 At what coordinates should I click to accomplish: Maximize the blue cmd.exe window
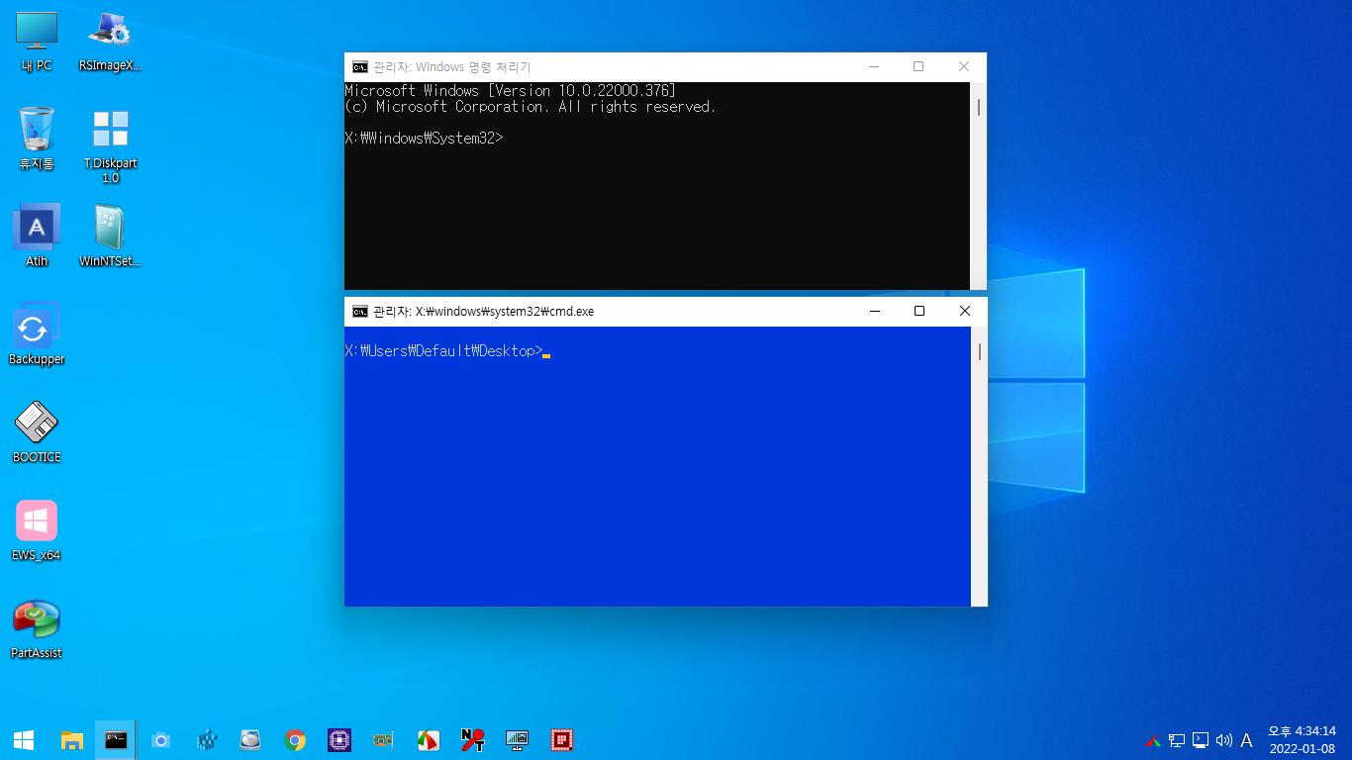(x=918, y=311)
